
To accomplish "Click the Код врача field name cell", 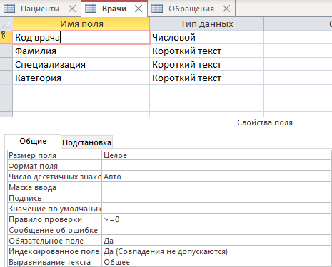I will 81,37.
